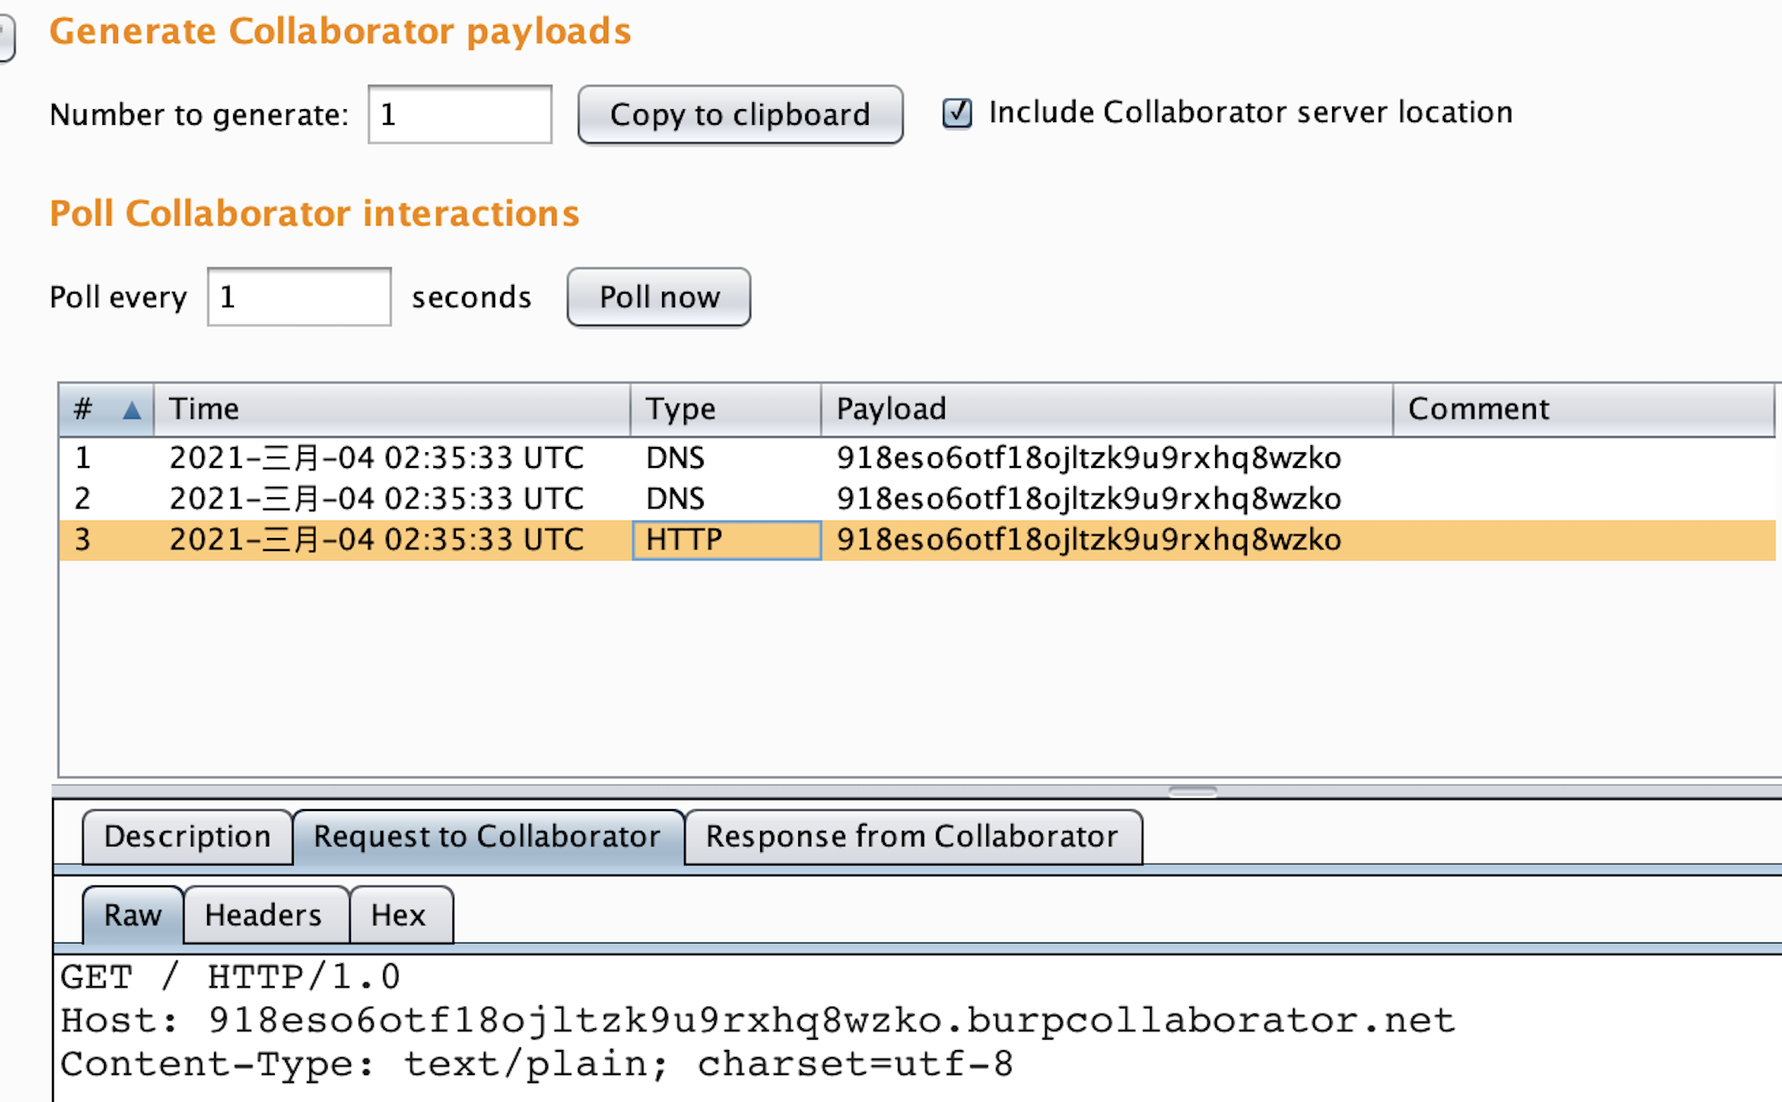This screenshot has width=1782, height=1102.
Task: Open the Headers view tab
Action: [263, 916]
